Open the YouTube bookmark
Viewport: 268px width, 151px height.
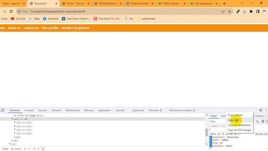point(18,18)
